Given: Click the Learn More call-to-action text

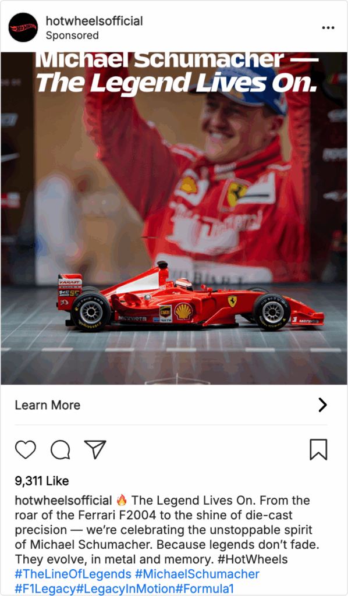Looking at the screenshot, I should pyautogui.click(x=48, y=405).
